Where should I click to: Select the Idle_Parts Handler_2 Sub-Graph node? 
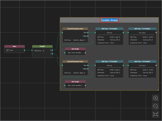click(x=75, y=84)
